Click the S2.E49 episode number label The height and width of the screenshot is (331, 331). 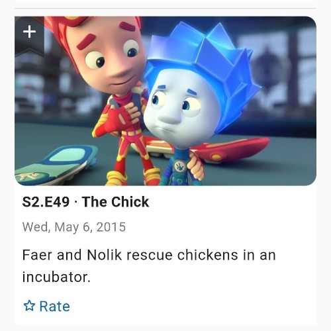46,202
